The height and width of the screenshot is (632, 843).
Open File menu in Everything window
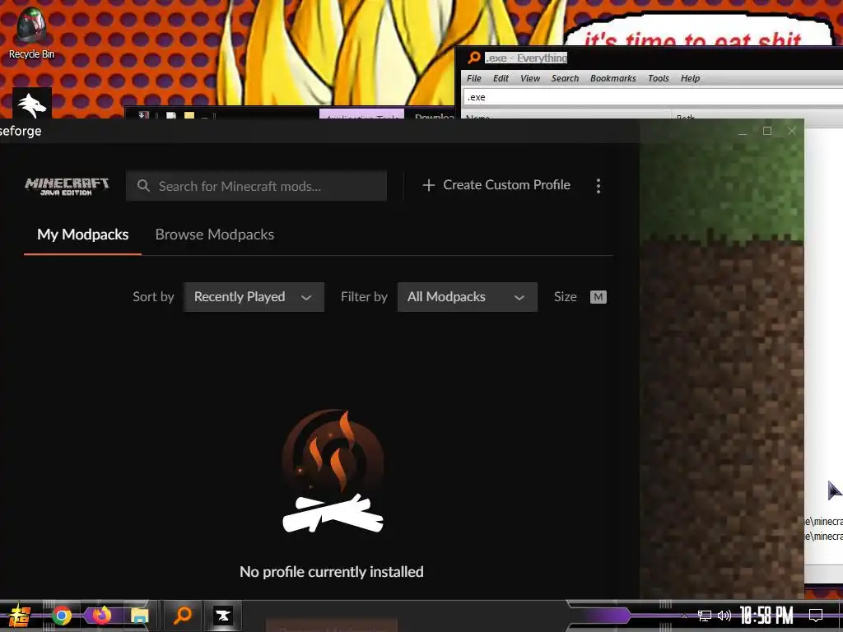473,78
